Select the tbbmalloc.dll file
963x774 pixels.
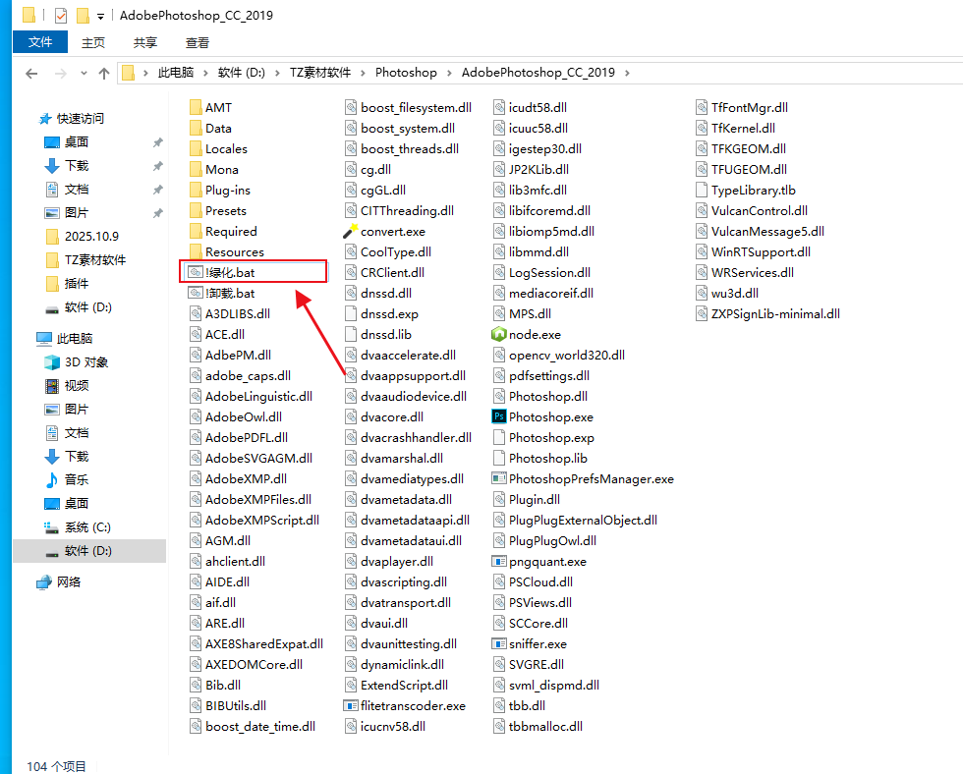538,727
